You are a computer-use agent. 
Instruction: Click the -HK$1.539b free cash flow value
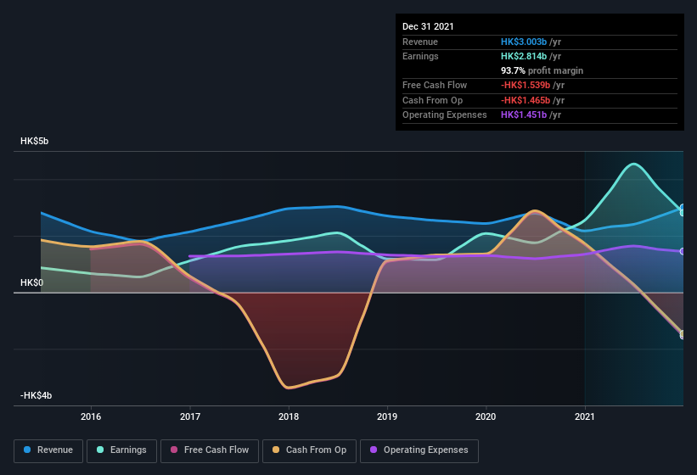pos(526,85)
